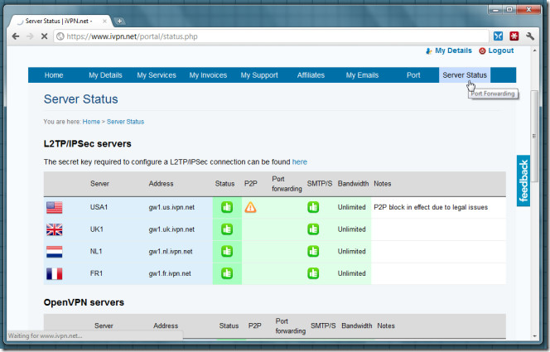The image size is (550, 352).
Task: Click the UK1 server name
Action: (x=96, y=229)
